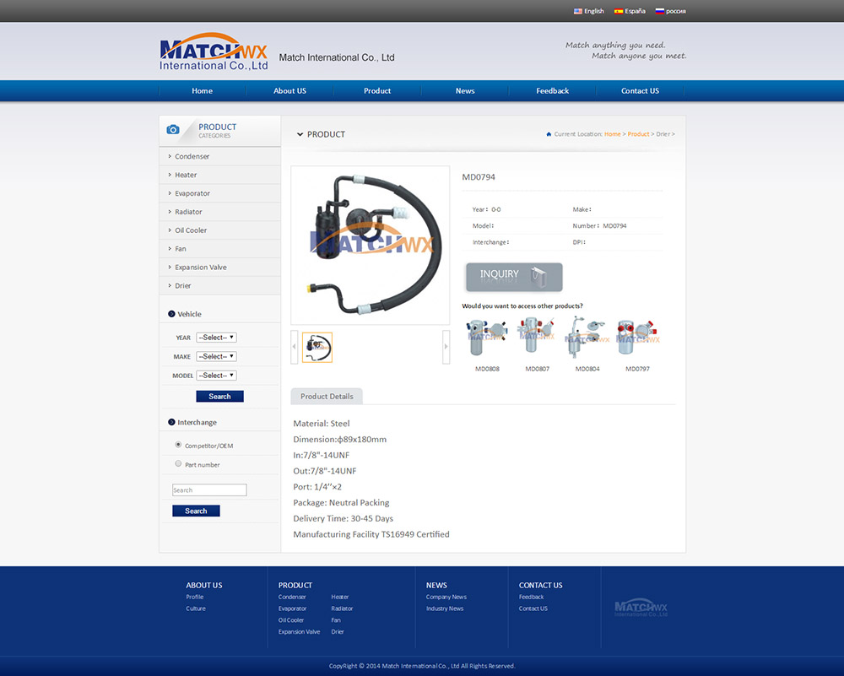
Task: Switch to the Product Details tab
Action: coord(327,397)
